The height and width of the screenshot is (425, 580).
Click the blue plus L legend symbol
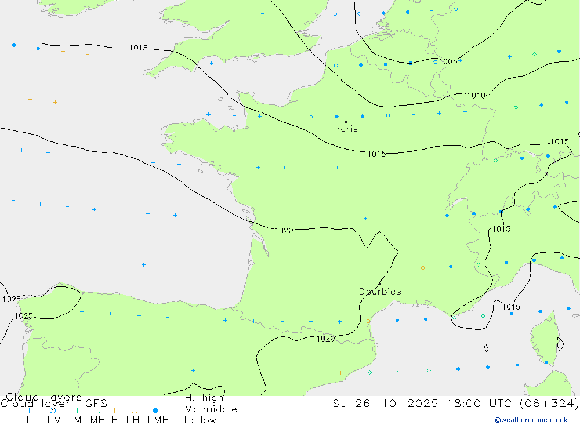click(x=29, y=411)
